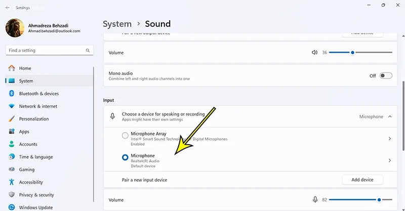Click the microphone icon beside input volume
The height and width of the screenshot is (211, 405).
click(x=315, y=200)
